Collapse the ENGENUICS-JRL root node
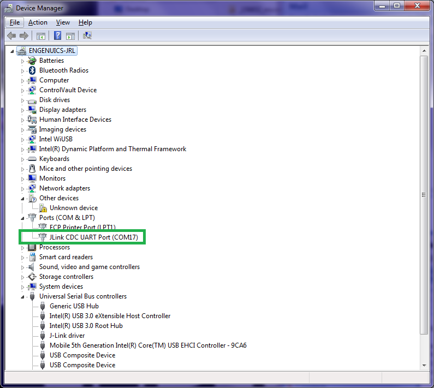This screenshot has width=434, height=388. [12, 51]
